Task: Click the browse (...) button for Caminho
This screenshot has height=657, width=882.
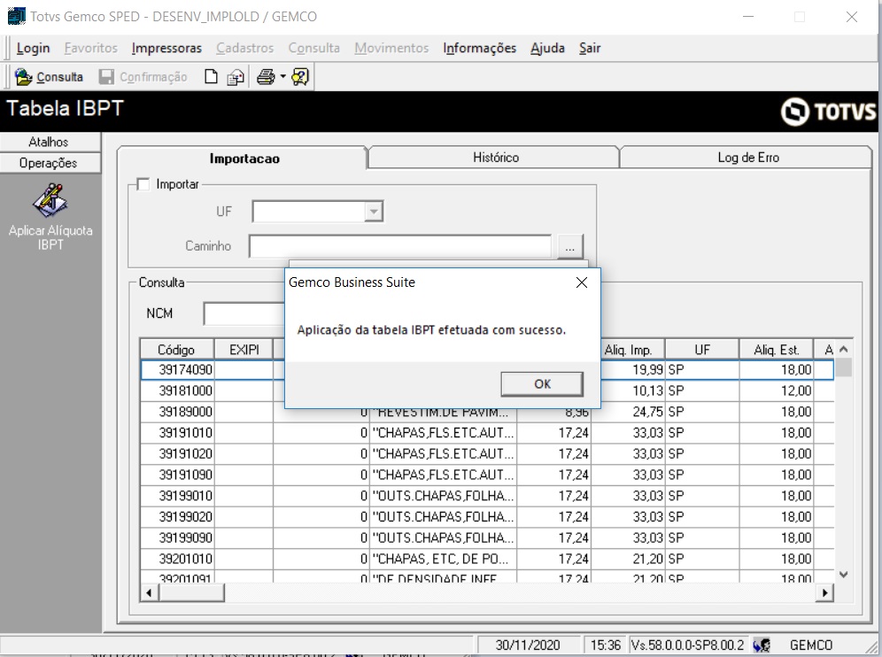Action: click(569, 247)
